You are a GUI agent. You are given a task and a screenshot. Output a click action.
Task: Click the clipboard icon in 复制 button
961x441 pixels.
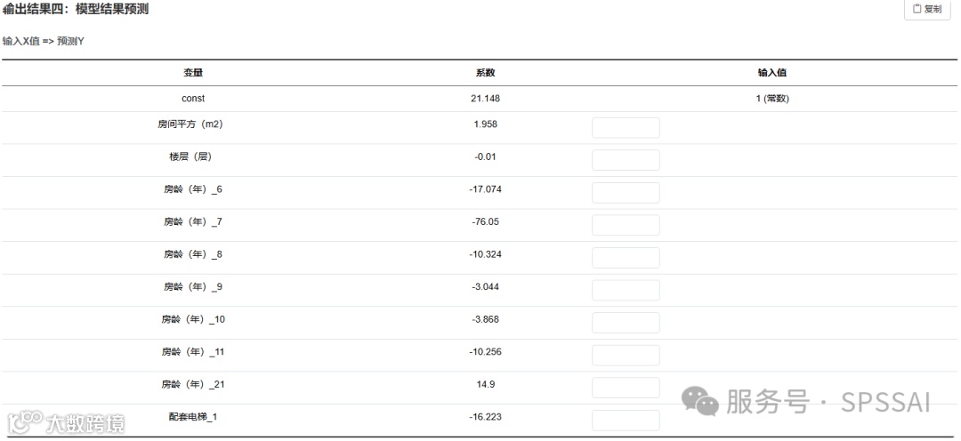pos(917,9)
